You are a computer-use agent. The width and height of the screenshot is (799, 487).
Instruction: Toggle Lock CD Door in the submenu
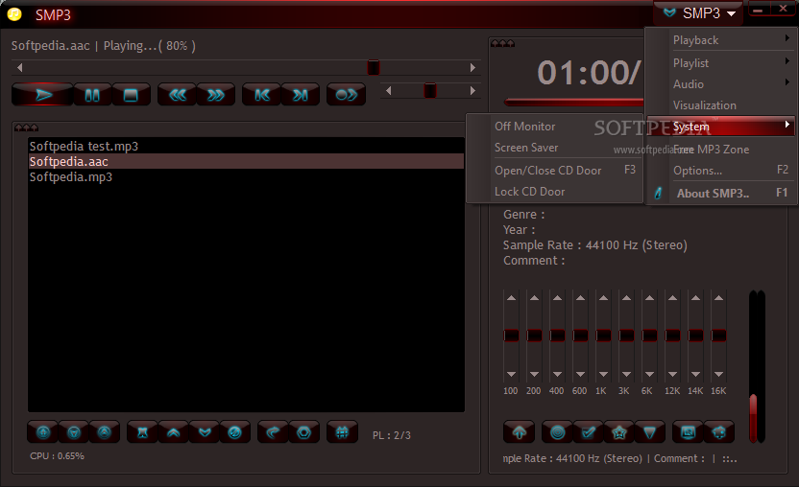[x=554, y=192]
